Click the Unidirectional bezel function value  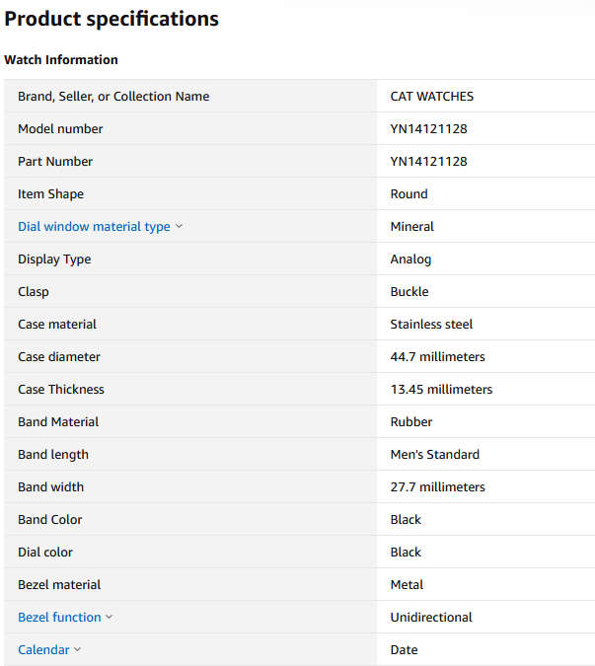431,617
